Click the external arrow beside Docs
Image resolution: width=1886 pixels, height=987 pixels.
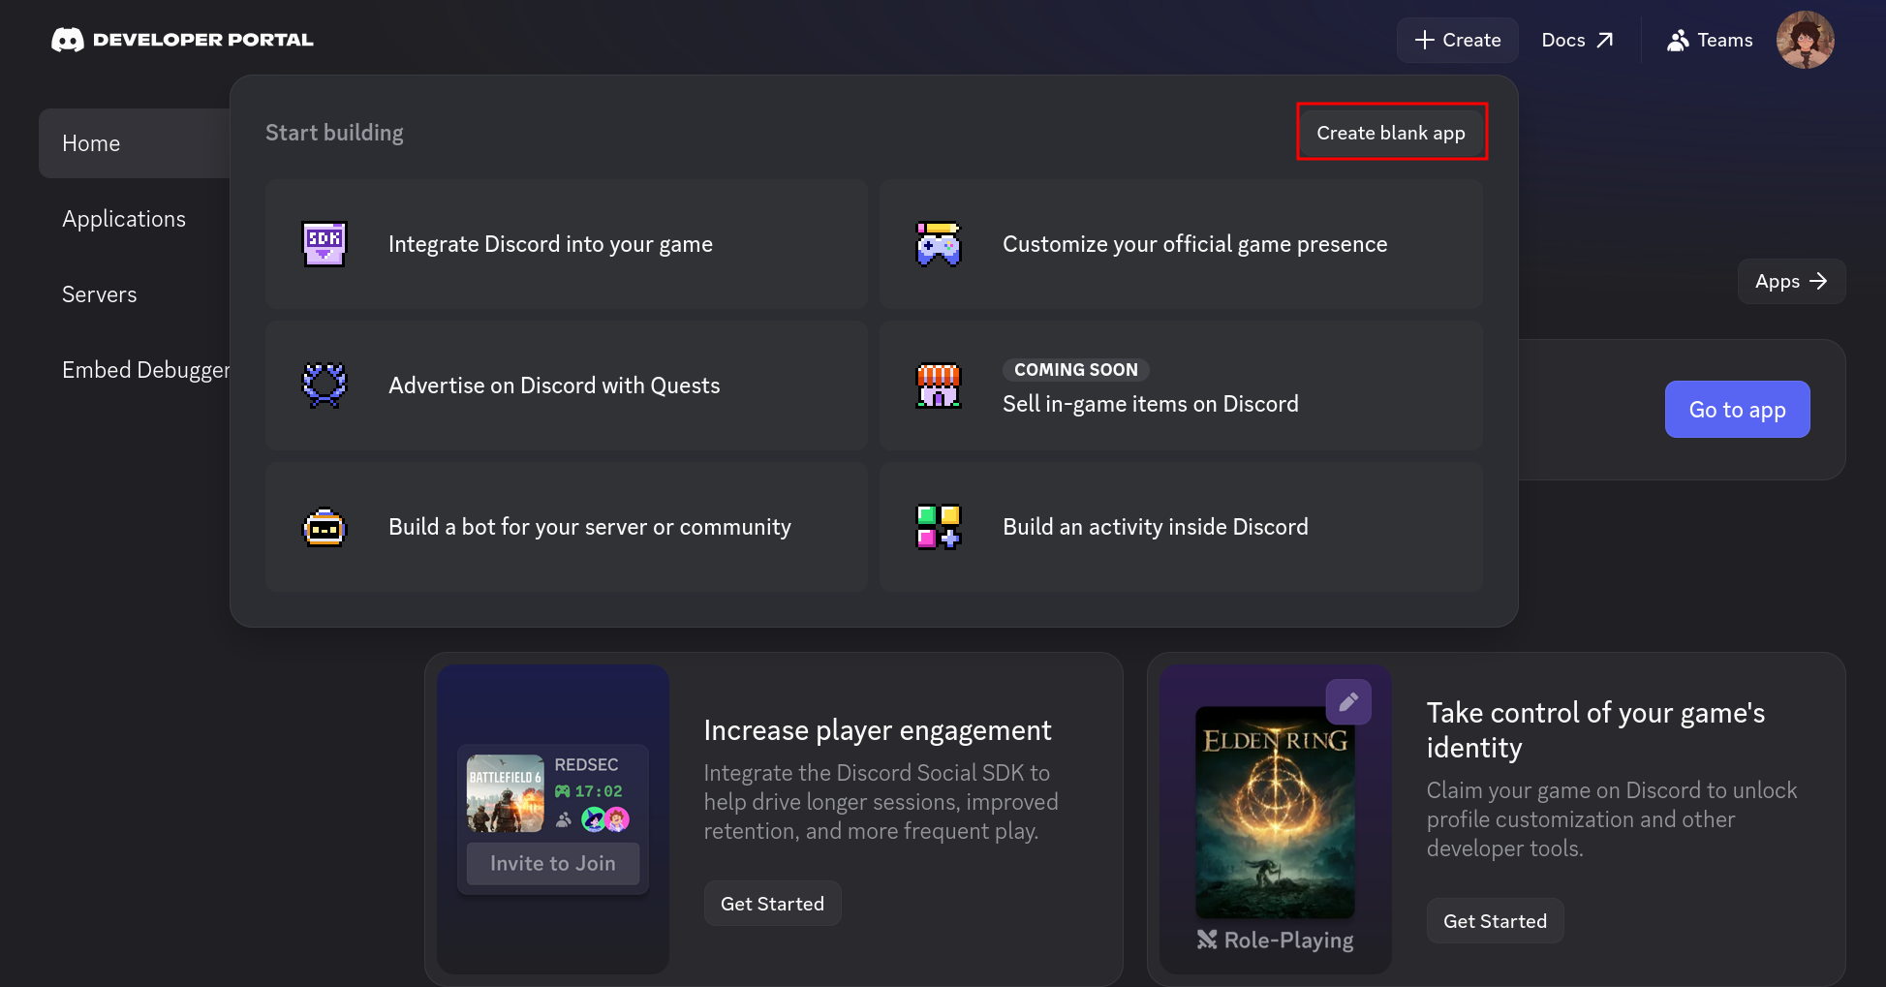(x=1605, y=40)
